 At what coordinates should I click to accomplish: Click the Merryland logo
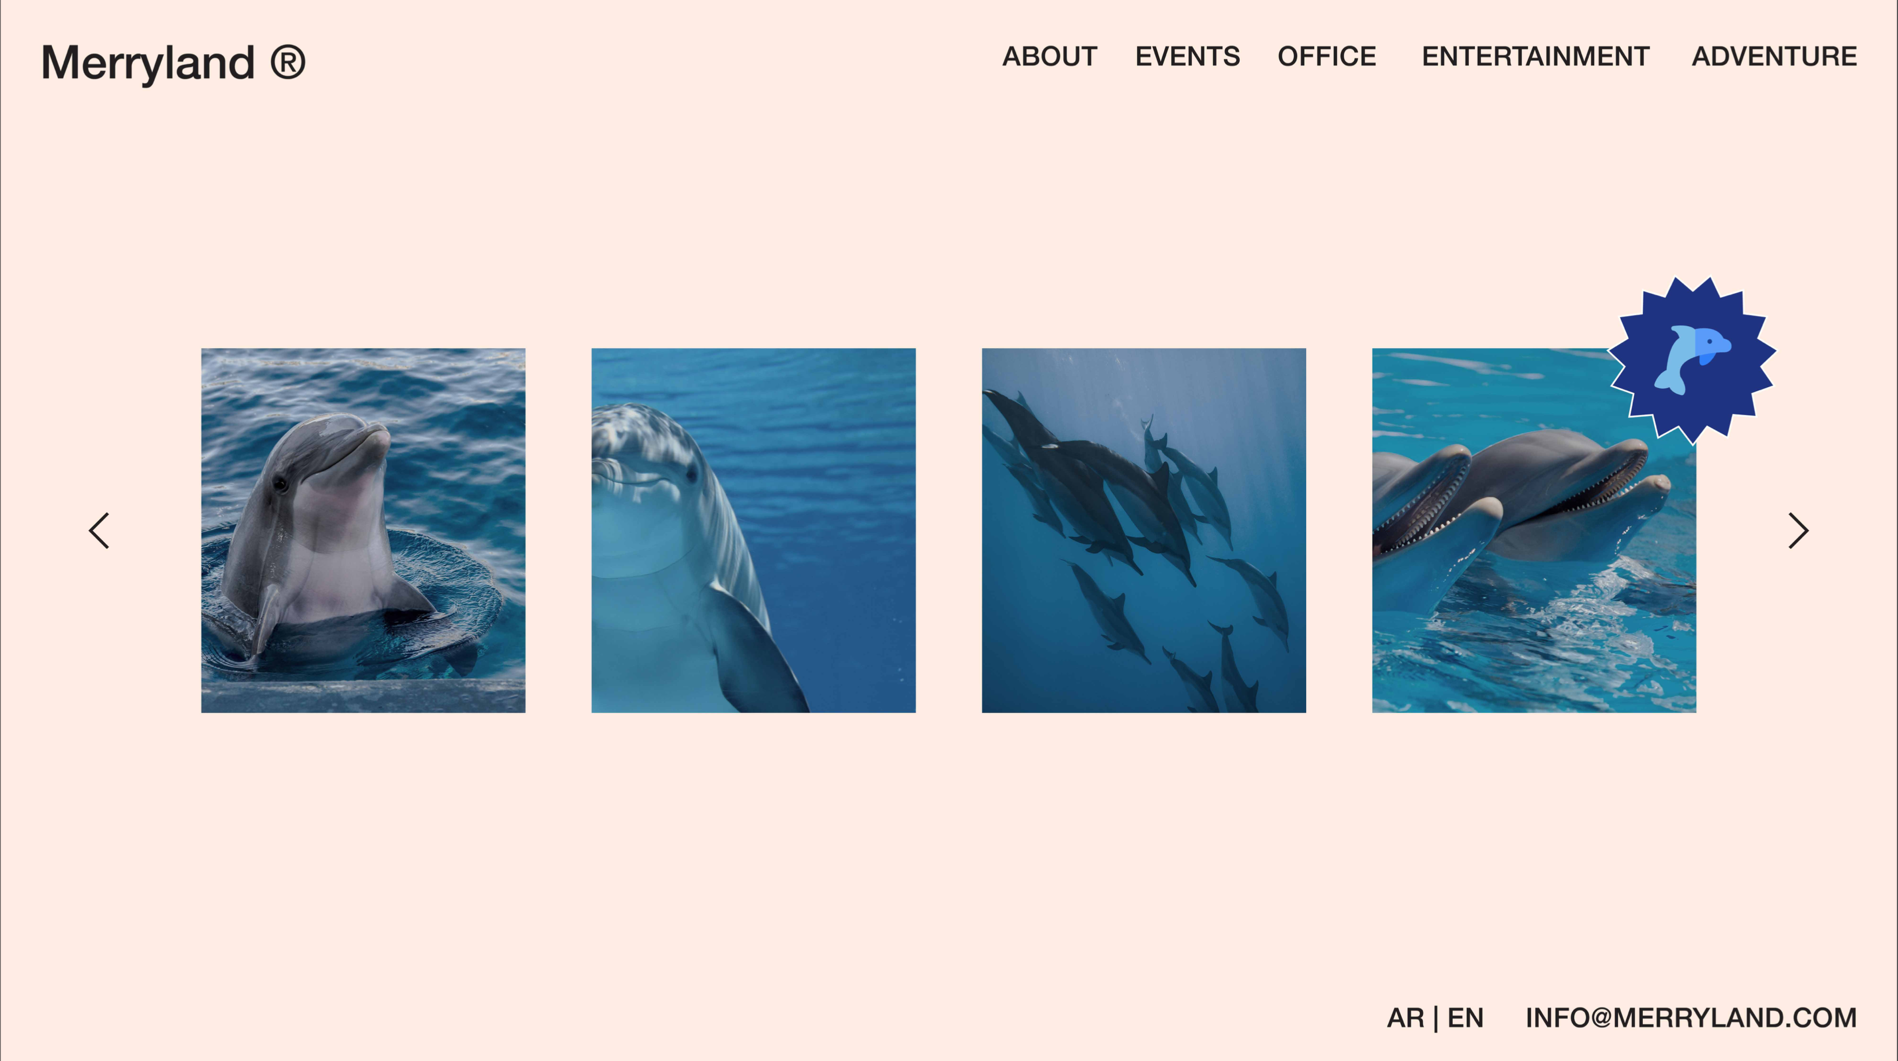173,63
